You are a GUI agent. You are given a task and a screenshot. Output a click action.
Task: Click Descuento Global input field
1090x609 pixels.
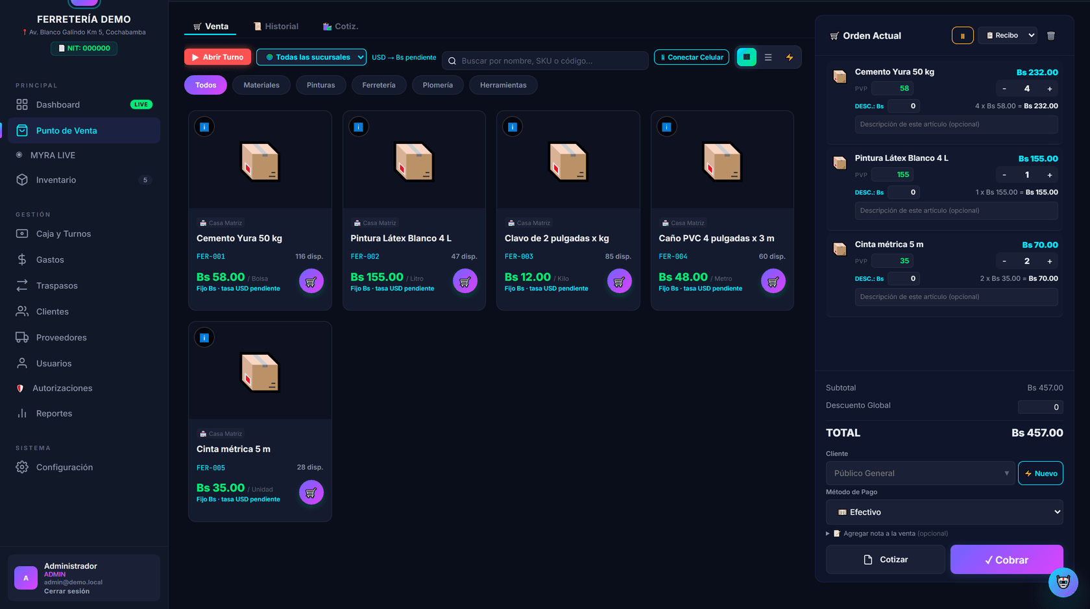(x=1041, y=407)
